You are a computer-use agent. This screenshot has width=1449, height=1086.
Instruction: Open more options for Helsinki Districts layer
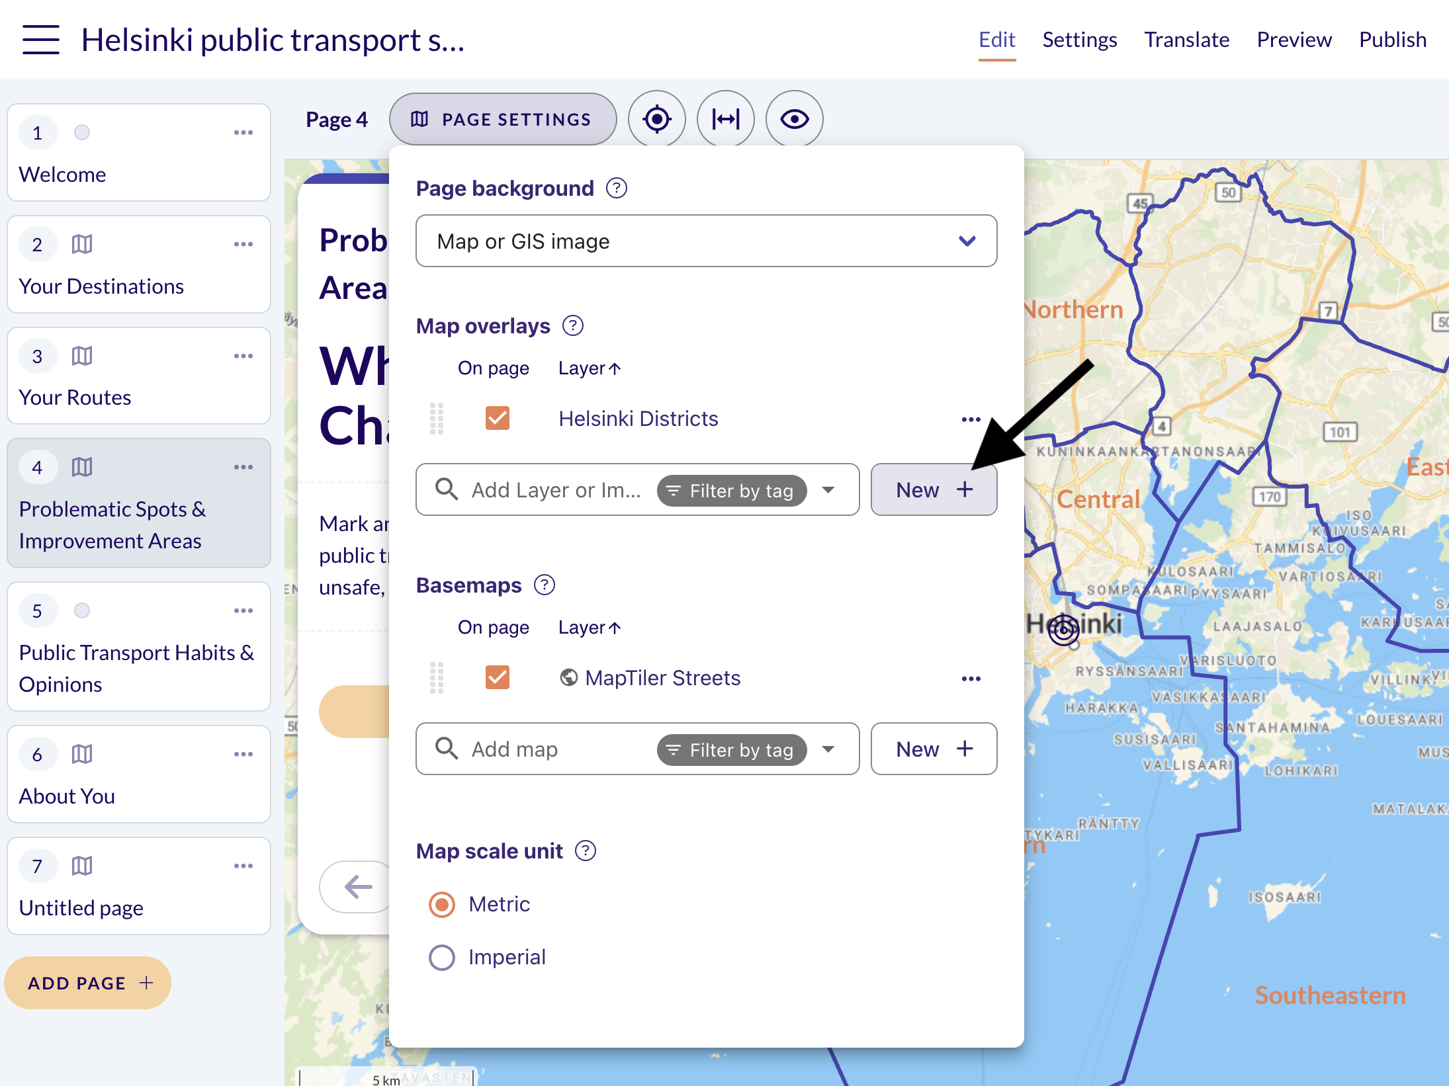tap(971, 419)
